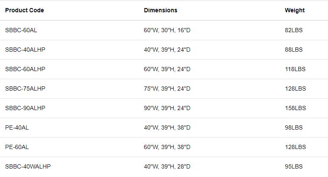Click the SBBC-40WALHP product code

28,166
